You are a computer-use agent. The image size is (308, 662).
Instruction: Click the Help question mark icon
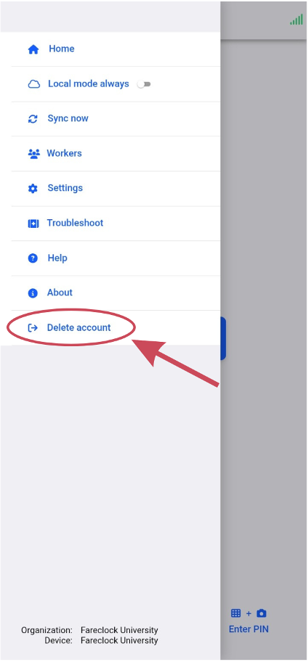(x=33, y=258)
